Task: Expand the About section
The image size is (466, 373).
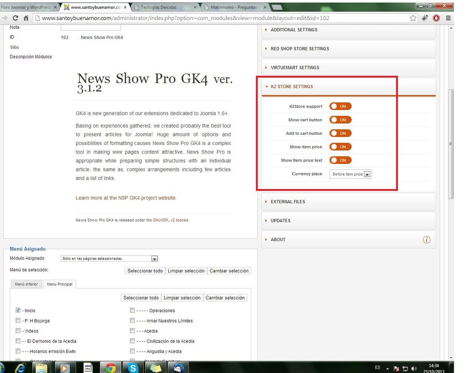Action: (349, 240)
